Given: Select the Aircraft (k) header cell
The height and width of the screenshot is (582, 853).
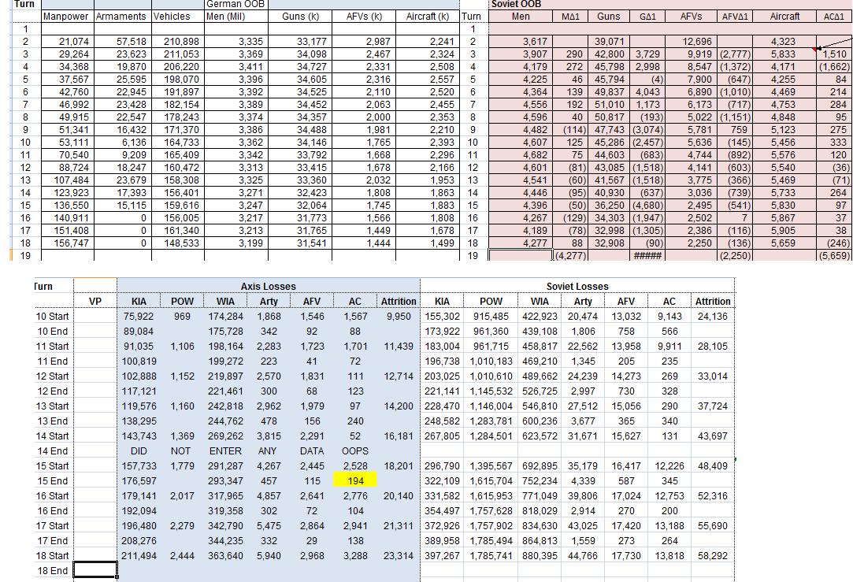Looking at the screenshot, I should [x=428, y=17].
